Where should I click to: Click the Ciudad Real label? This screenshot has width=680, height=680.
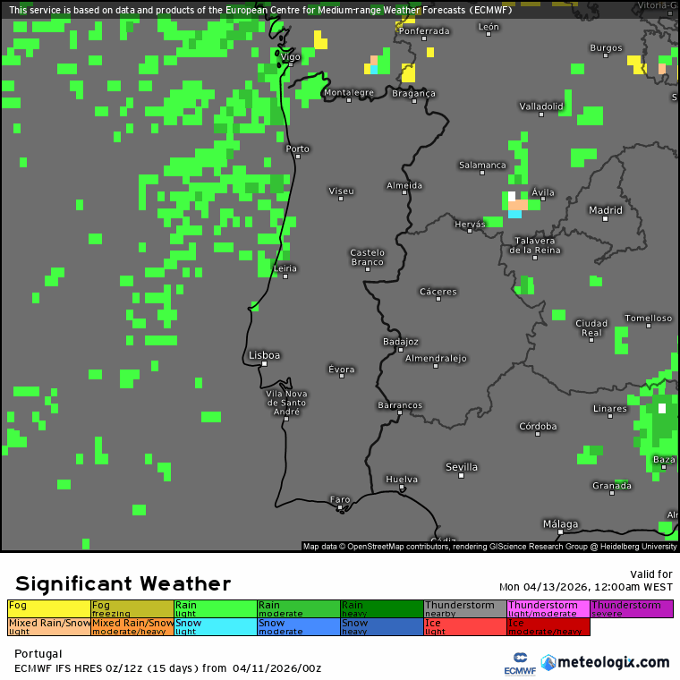pyautogui.click(x=591, y=327)
